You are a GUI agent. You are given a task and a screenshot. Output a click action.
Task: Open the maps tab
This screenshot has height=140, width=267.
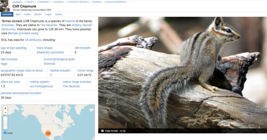tap(48, 14)
